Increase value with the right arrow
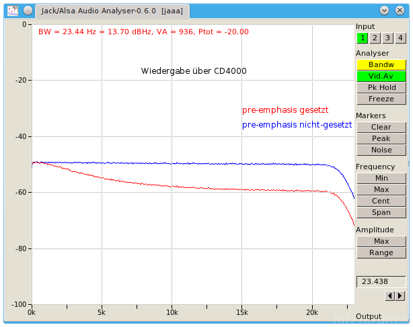Image resolution: width=413 pixels, height=327 pixels. point(400,296)
